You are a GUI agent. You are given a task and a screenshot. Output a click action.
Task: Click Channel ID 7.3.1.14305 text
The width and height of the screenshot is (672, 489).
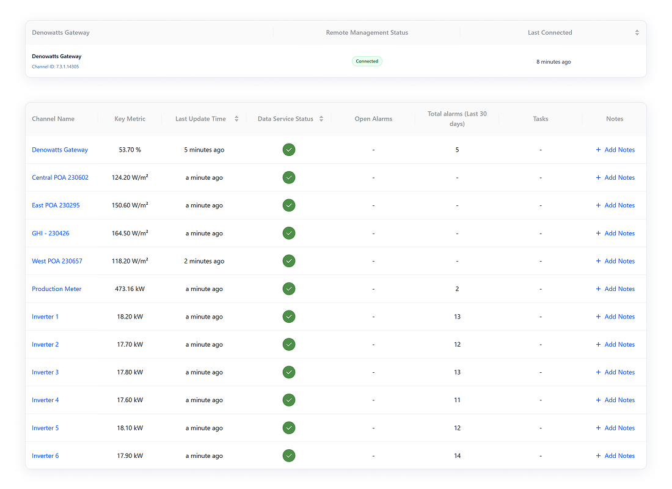(x=55, y=67)
